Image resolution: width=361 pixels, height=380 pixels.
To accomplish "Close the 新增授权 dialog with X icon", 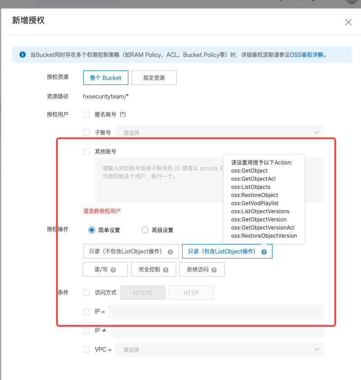I will 348,22.
